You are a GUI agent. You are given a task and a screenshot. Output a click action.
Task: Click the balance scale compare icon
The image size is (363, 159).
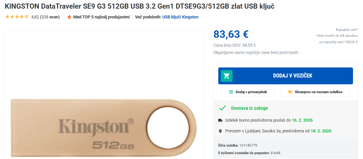coord(231,92)
